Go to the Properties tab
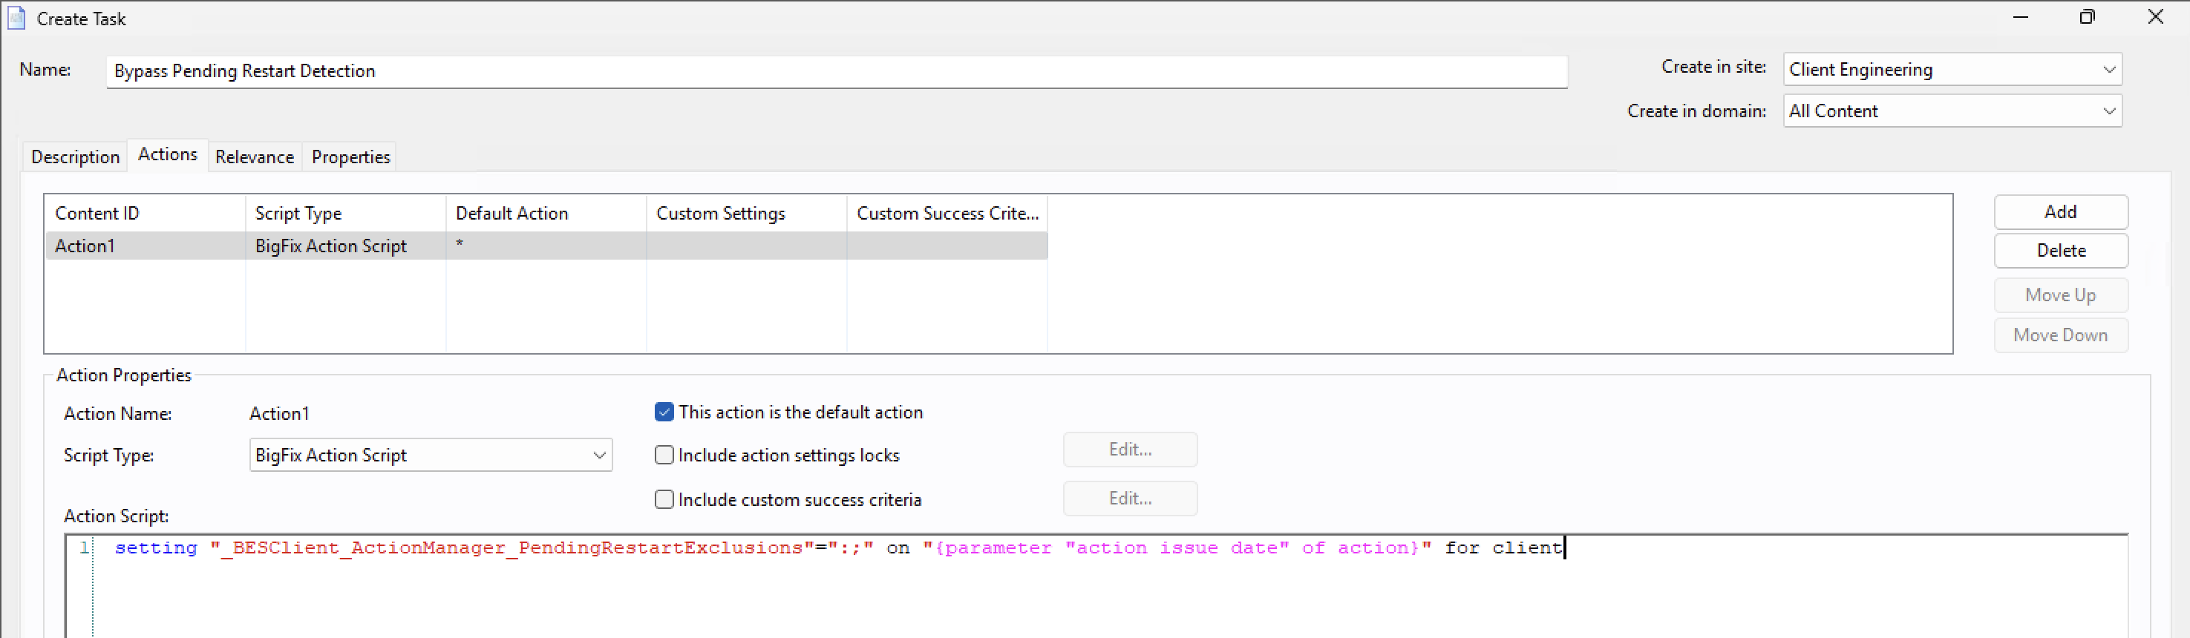Viewport: 2190px width, 638px height. tap(350, 157)
